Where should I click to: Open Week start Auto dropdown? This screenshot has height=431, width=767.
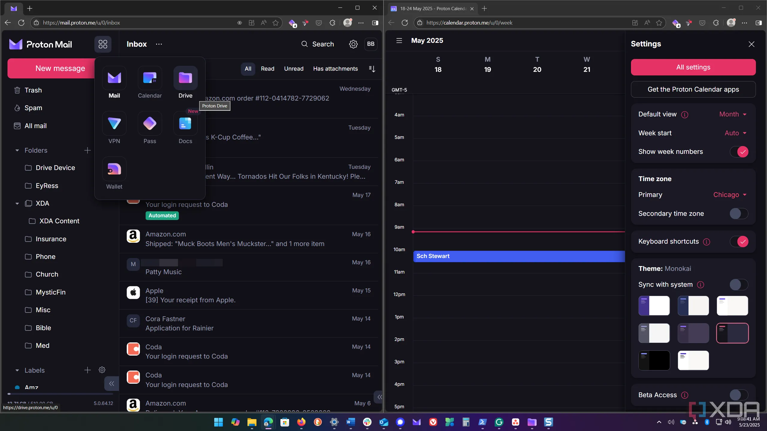(736, 133)
